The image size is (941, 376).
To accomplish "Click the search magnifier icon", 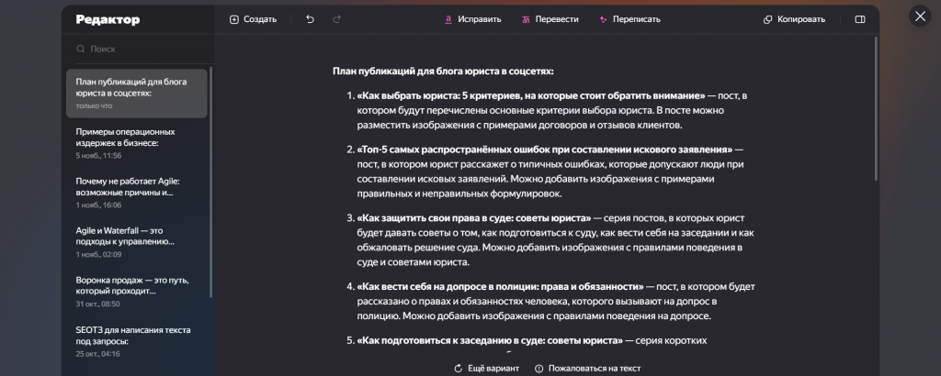I will pos(81,50).
